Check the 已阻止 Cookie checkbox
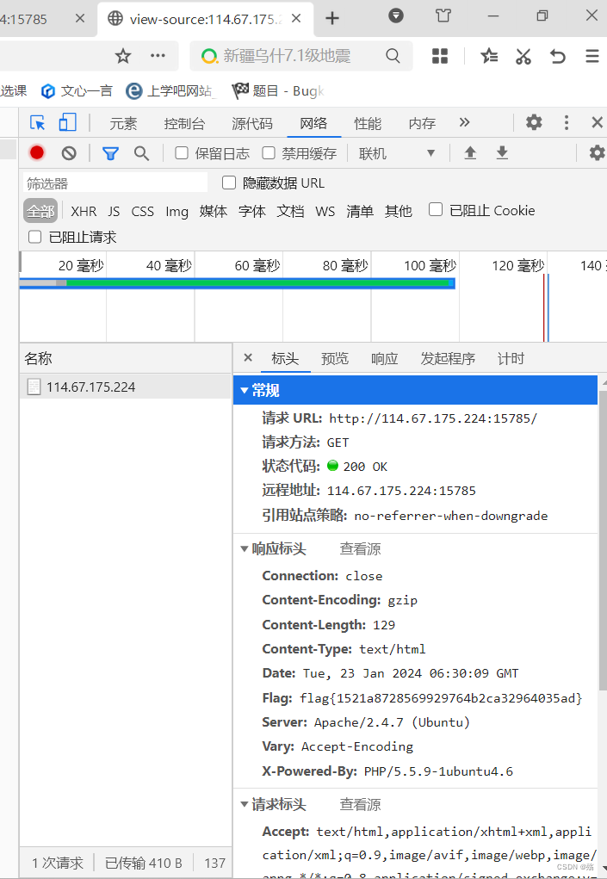 (436, 210)
